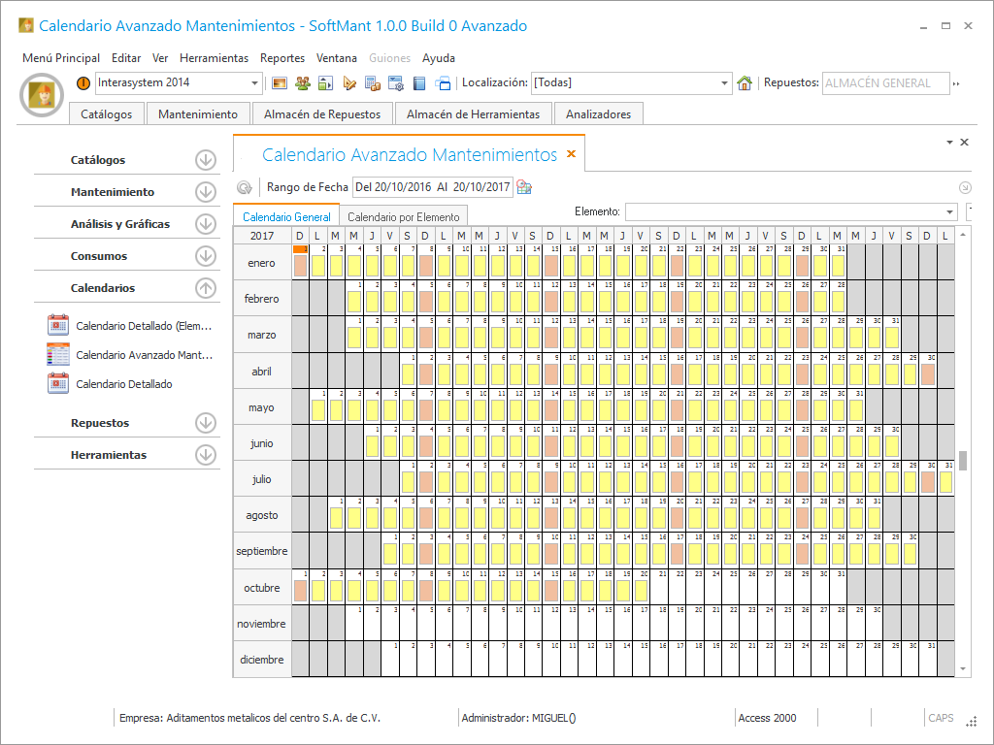The height and width of the screenshot is (745, 994).
Task: Open the Interasystem 2014 dropdown
Action: click(255, 83)
